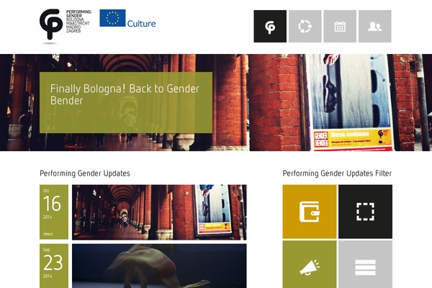Open the people/partners icon tile
Image resolution: width=432 pixels, height=288 pixels.
[375, 26]
